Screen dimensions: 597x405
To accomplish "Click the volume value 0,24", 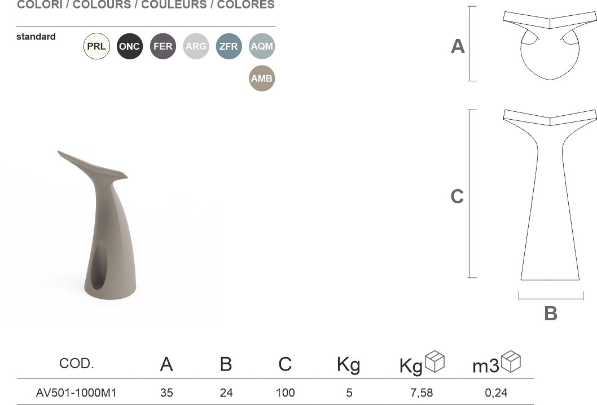I will [x=496, y=393].
